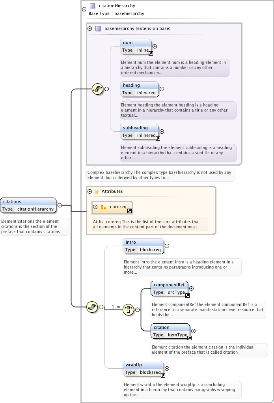The width and height of the screenshot is (274, 403).
Task: Select the intro element box
Action: tap(143, 246)
